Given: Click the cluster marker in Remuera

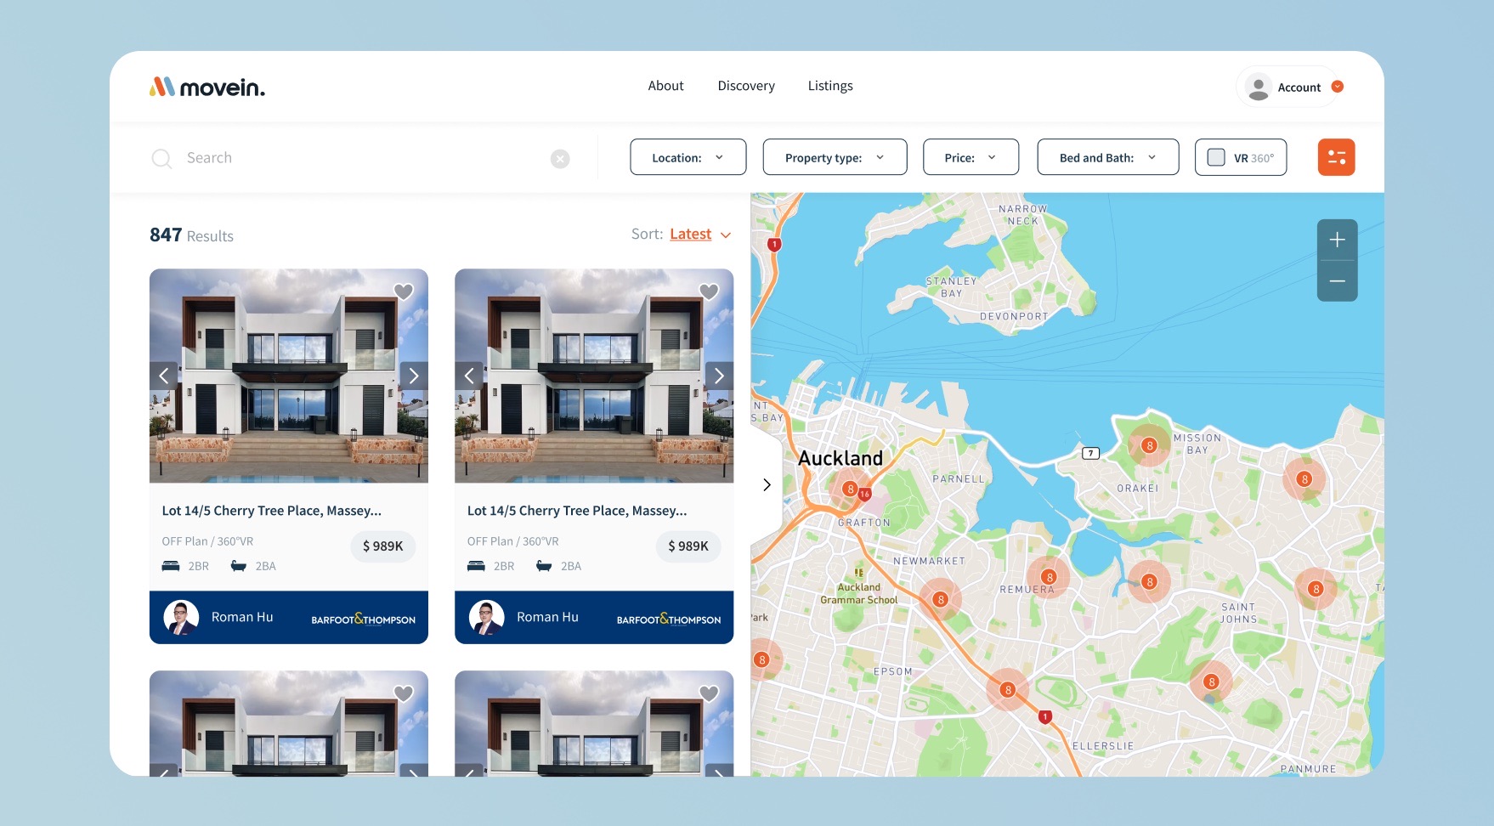Looking at the screenshot, I should point(1049,577).
